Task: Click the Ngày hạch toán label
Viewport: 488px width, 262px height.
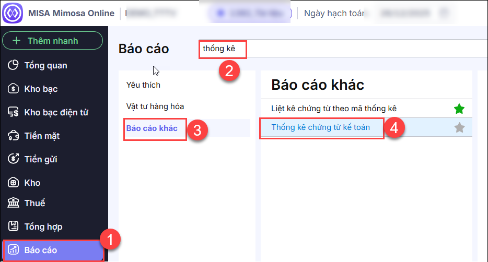Action: click(334, 14)
